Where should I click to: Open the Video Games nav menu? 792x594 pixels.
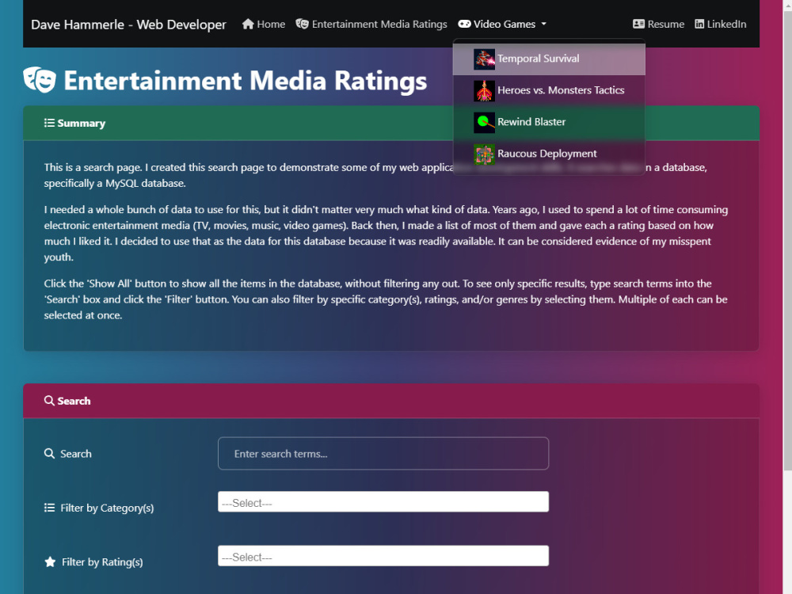502,24
